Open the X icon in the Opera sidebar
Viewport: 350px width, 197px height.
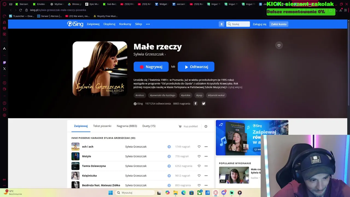click(x=4, y=69)
